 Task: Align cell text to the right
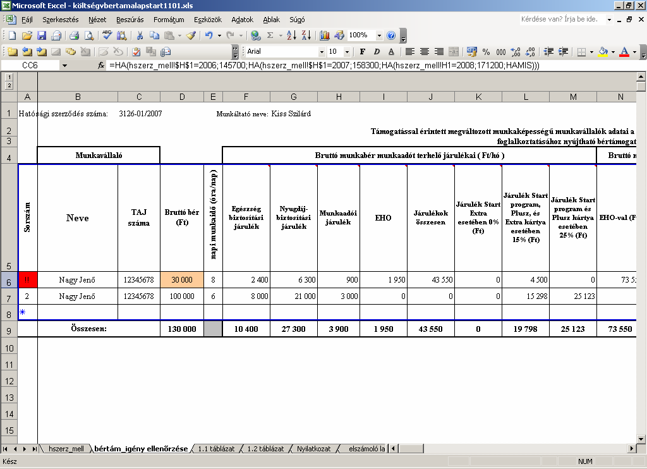[439, 52]
